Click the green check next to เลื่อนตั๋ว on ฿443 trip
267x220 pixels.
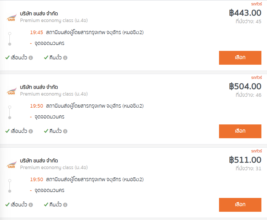[7, 58]
